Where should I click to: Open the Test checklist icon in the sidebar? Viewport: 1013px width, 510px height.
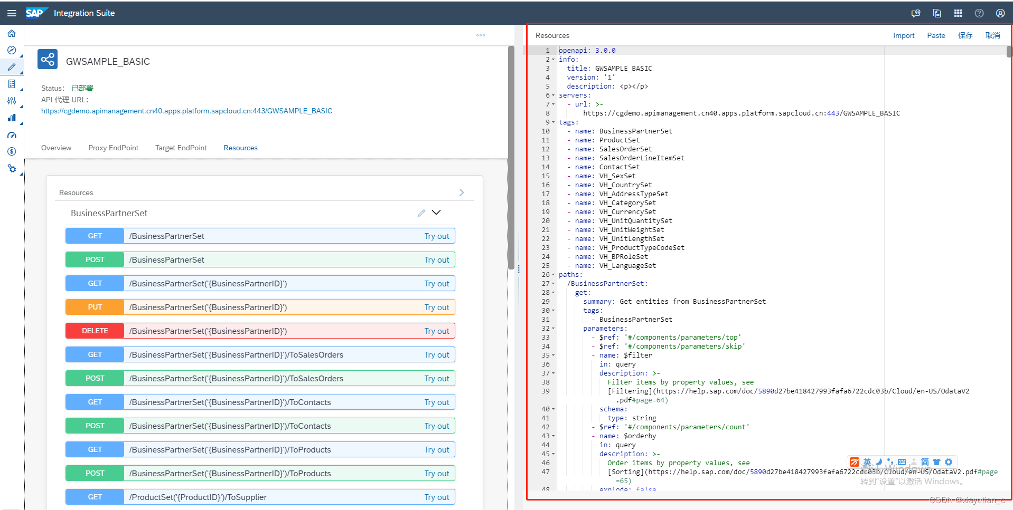pos(12,84)
